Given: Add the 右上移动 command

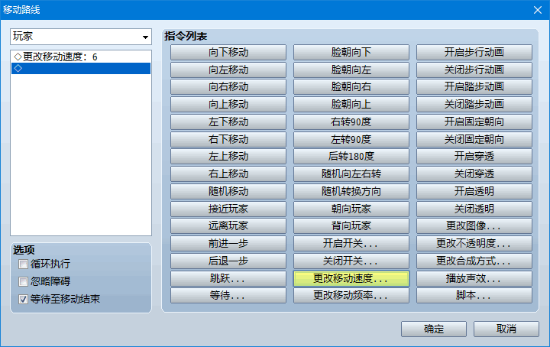Looking at the screenshot, I should pos(228,174).
